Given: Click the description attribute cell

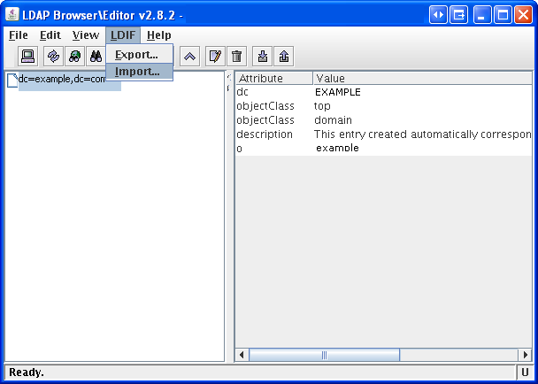Looking at the screenshot, I should tap(274, 134).
